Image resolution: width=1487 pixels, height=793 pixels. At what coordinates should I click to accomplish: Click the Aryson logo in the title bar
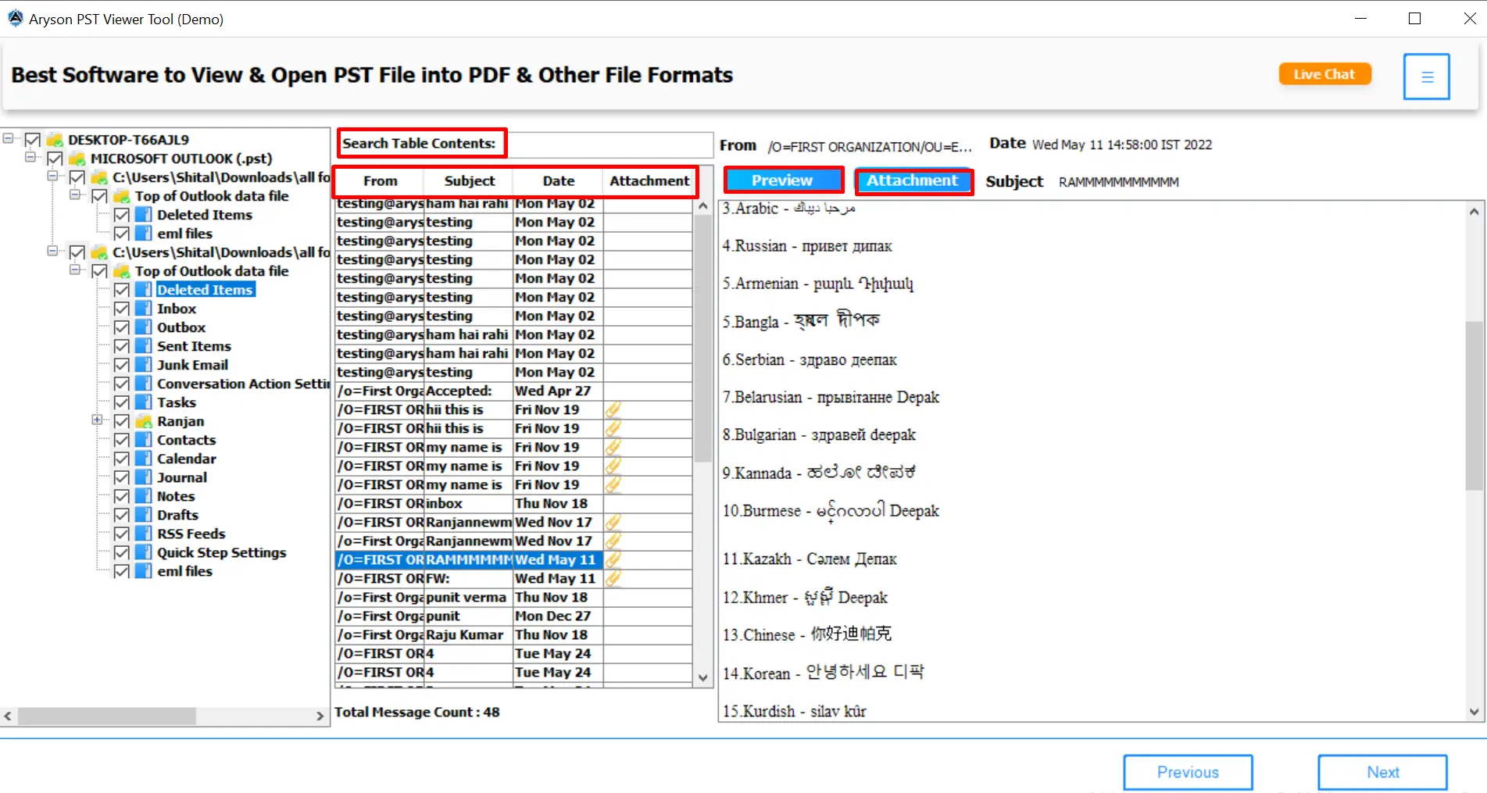[15, 17]
